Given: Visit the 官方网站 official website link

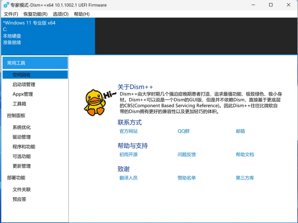Looking at the screenshot, I should pyautogui.click(x=129, y=131).
